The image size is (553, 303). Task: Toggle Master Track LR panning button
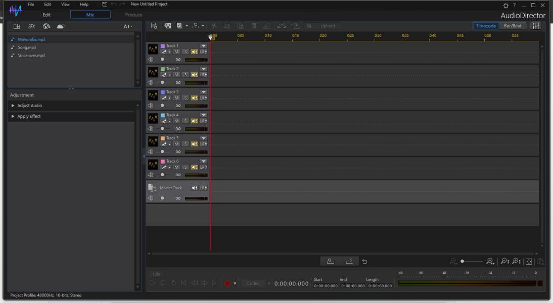pyautogui.click(x=204, y=188)
